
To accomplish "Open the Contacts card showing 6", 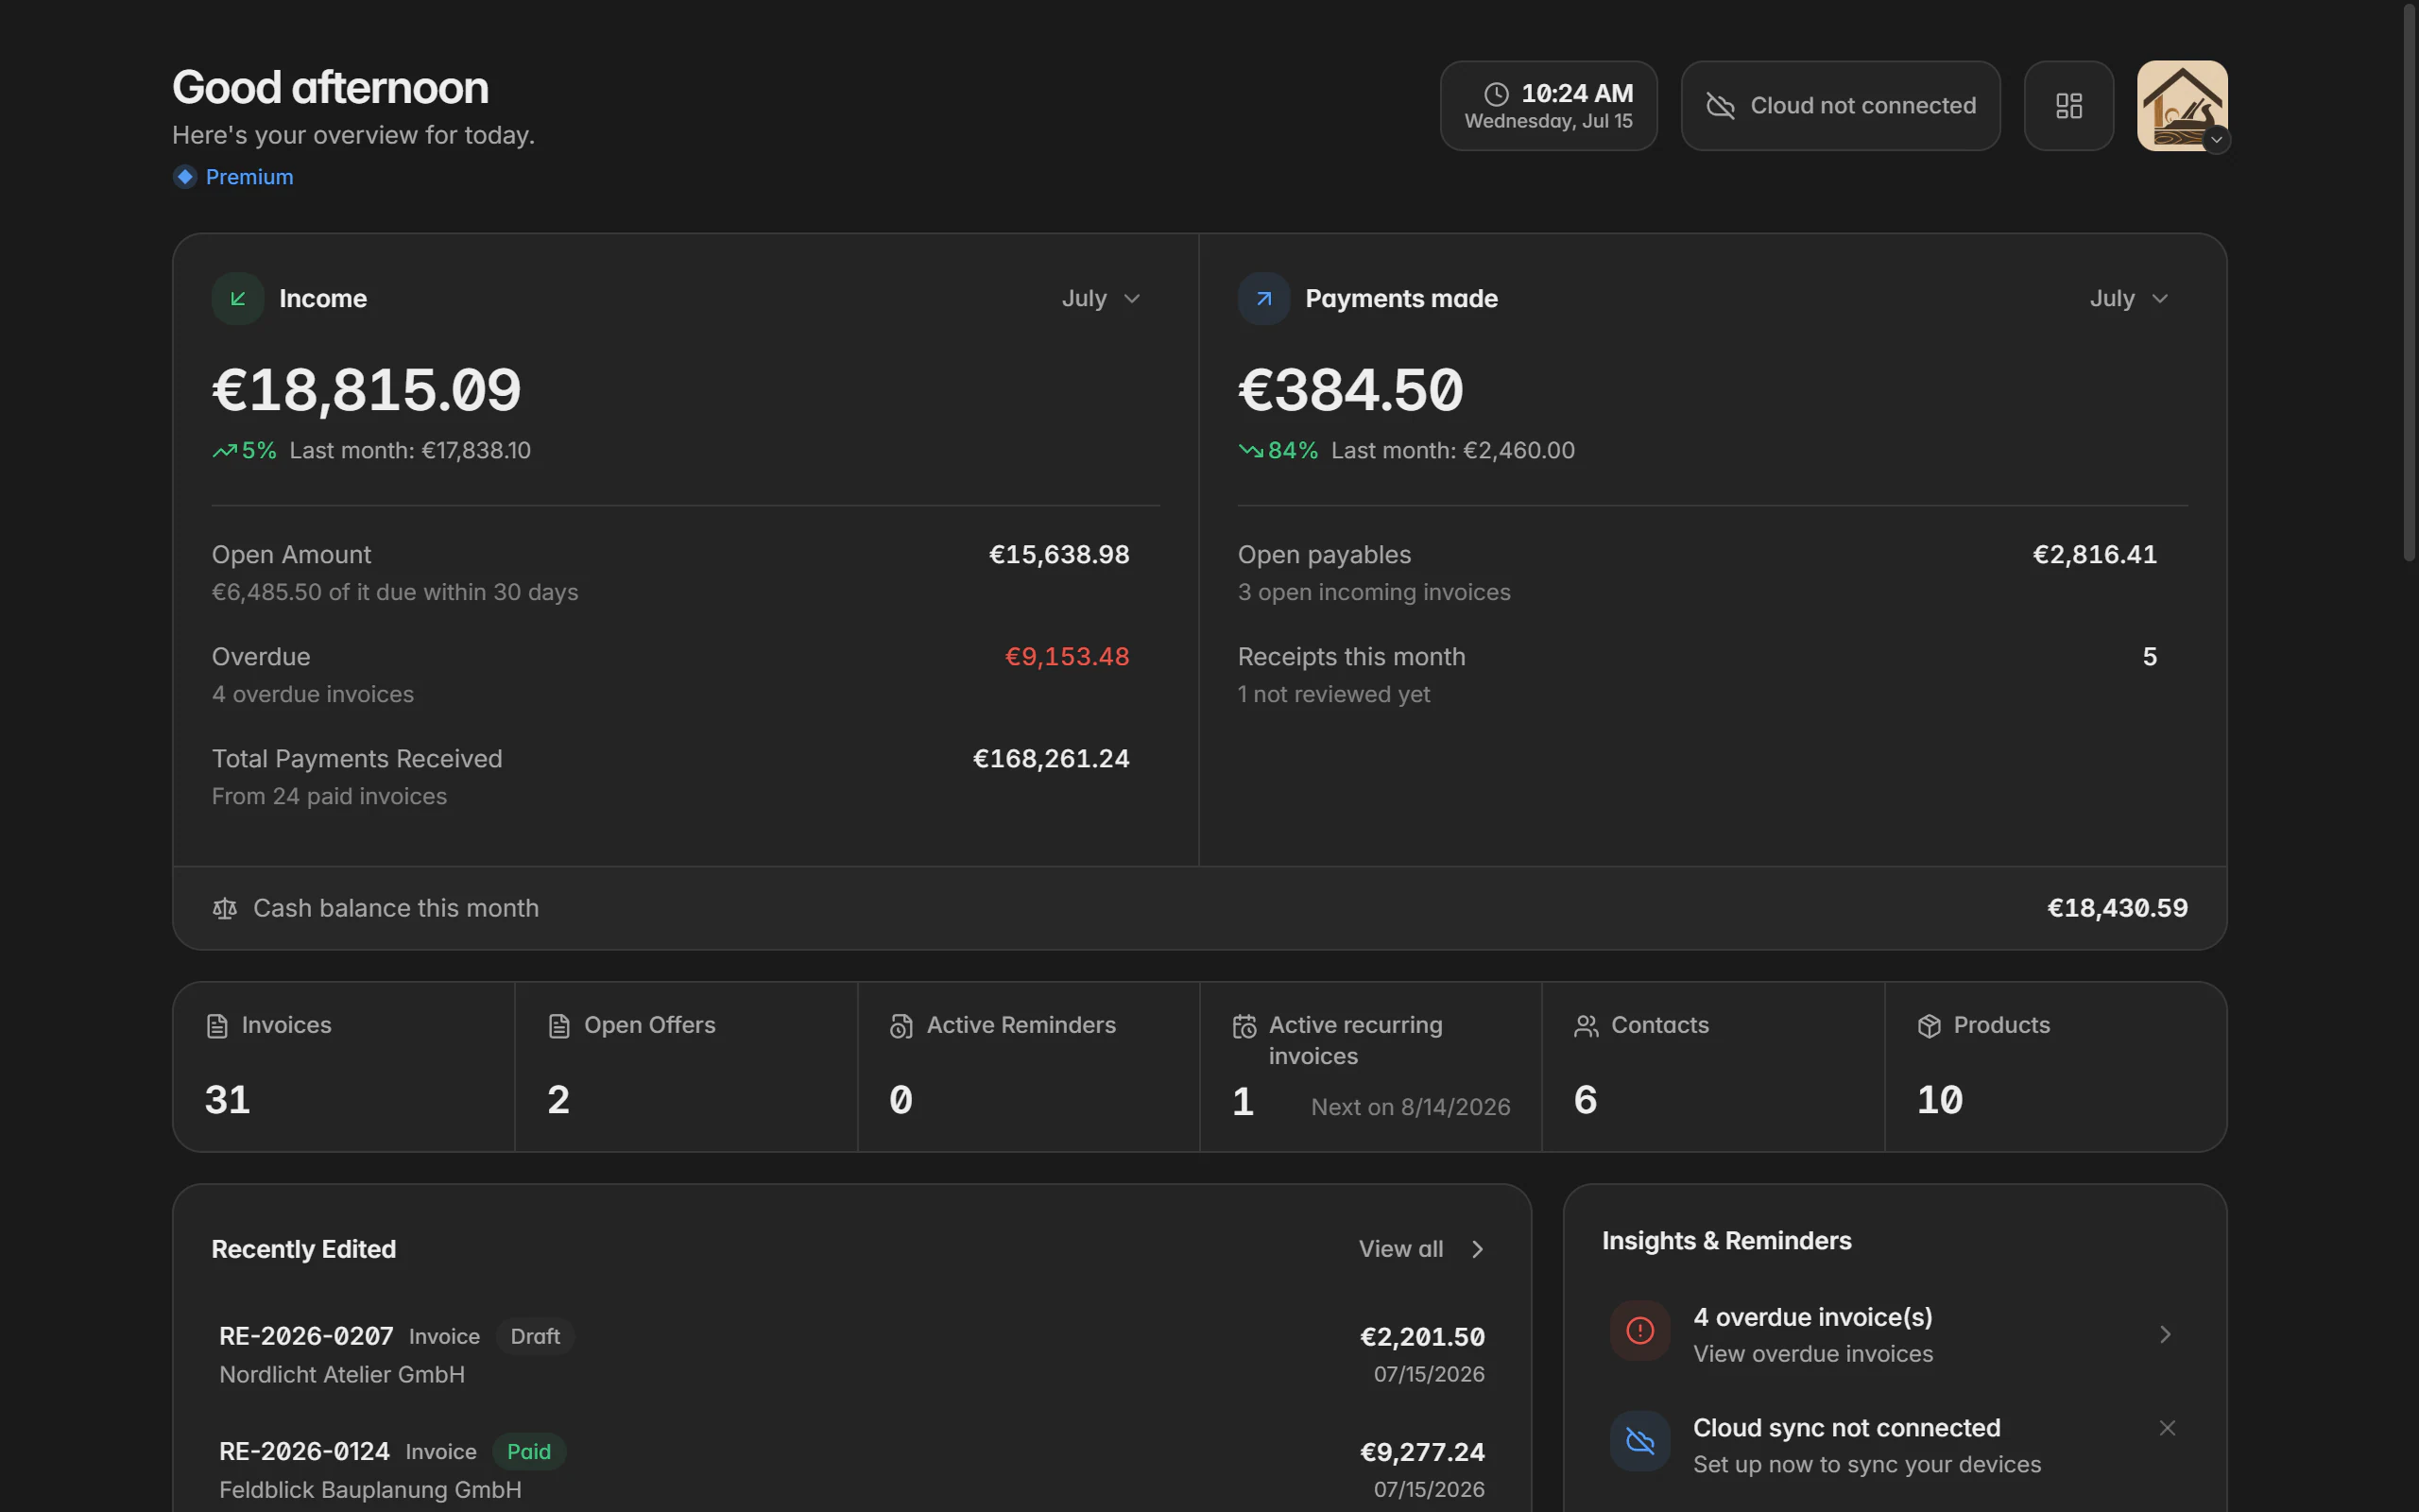I will (1713, 1067).
